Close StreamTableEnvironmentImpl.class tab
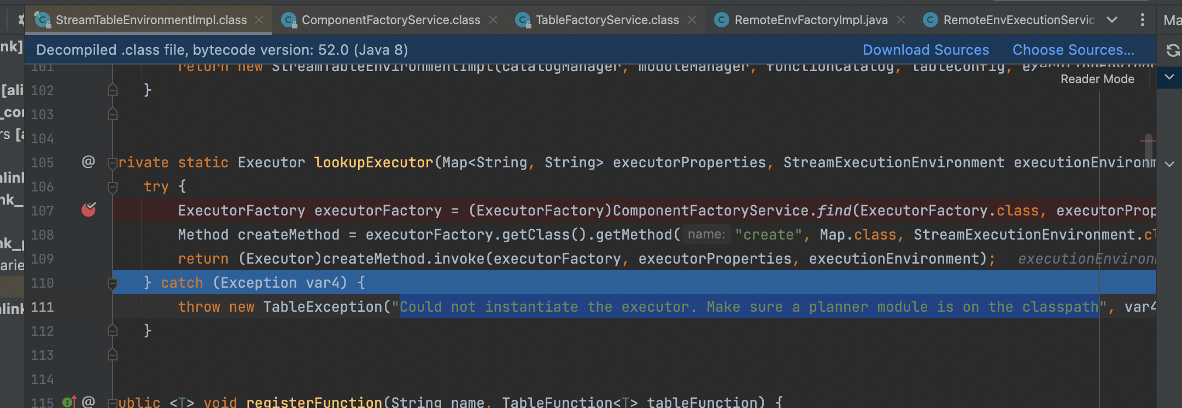The width and height of the screenshot is (1182, 408). tap(259, 20)
